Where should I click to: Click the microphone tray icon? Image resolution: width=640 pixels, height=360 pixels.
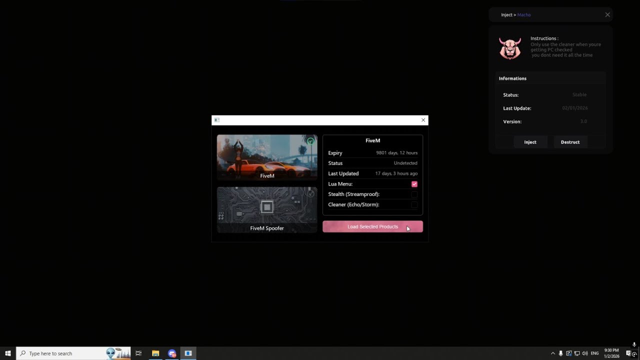[560, 353]
